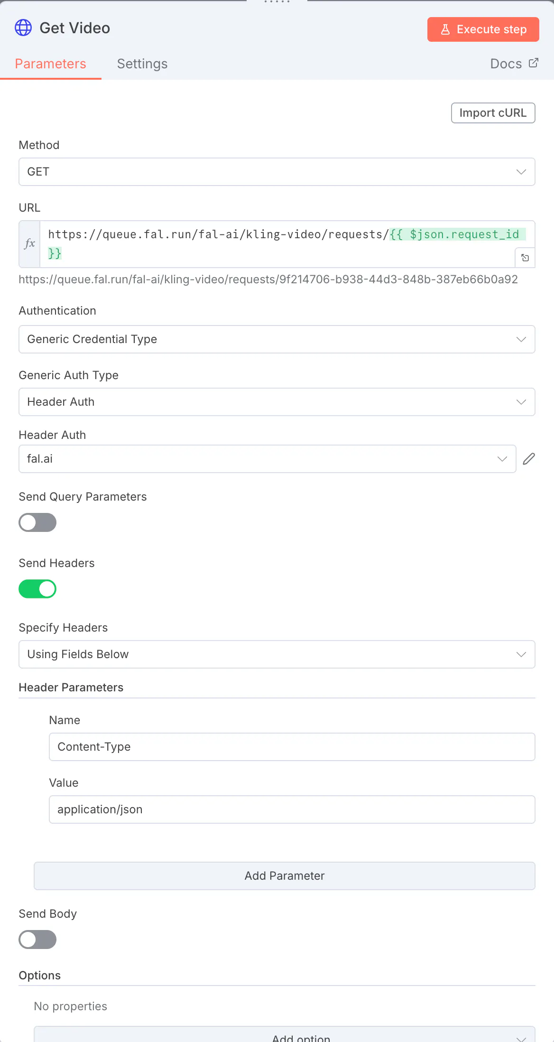This screenshot has height=1042, width=554.
Task: Open Docs external link icon
Action: coord(534,63)
